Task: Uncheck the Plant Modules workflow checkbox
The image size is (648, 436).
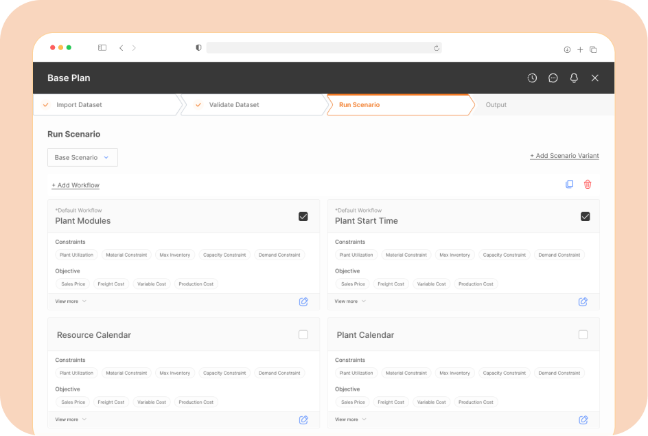Action: 303,216
